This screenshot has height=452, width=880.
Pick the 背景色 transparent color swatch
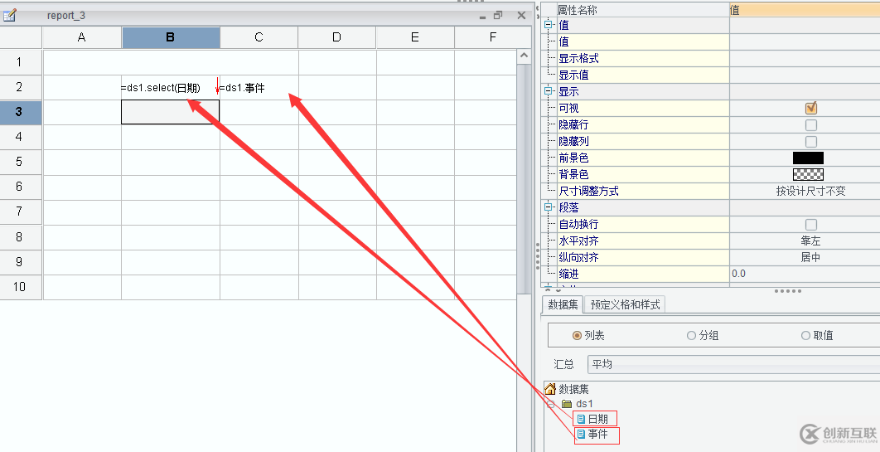point(808,175)
